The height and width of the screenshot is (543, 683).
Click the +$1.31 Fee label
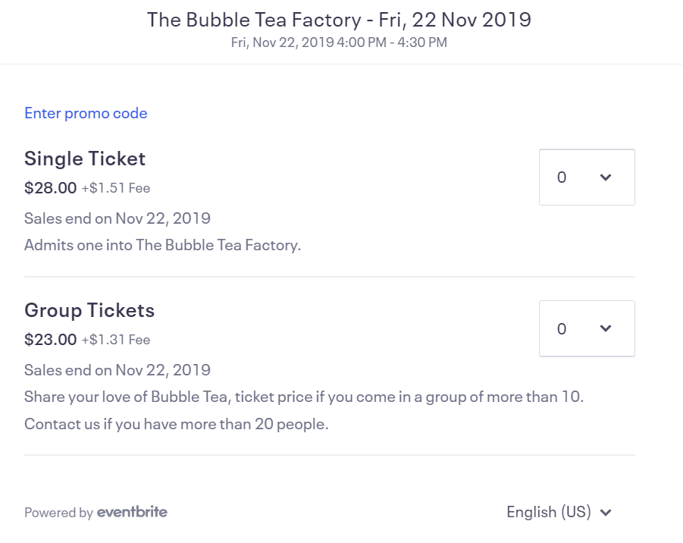(116, 340)
